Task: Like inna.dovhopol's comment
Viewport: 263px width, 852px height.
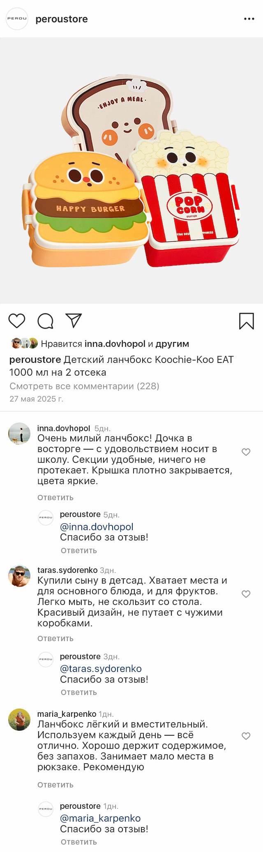Action: point(246,452)
